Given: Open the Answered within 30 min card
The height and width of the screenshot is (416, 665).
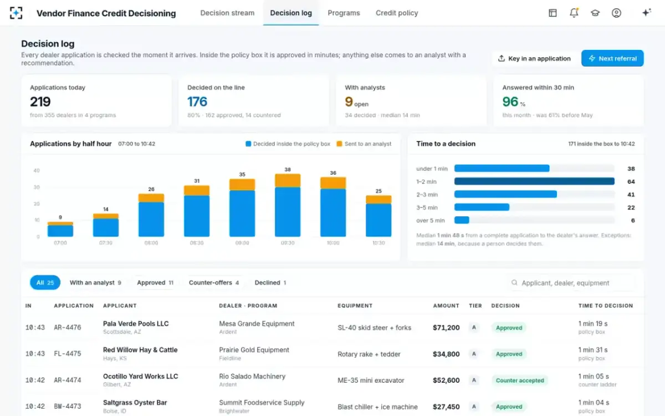Looking at the screenshot, I should tap(569, 101).
